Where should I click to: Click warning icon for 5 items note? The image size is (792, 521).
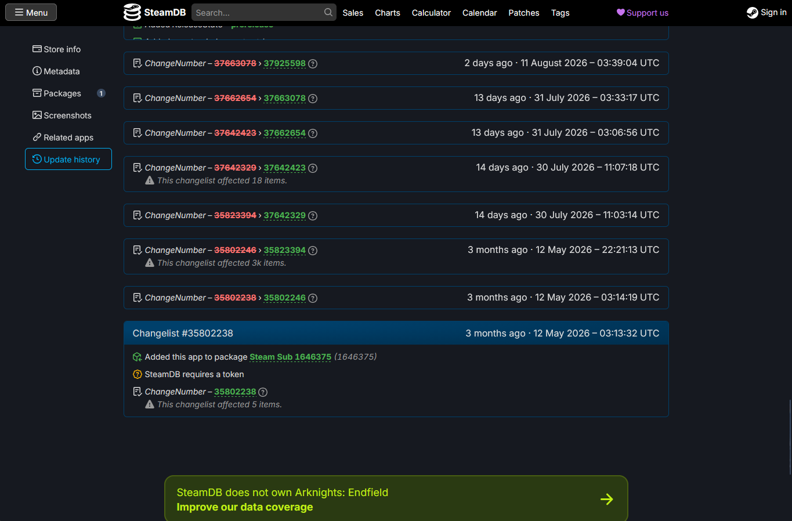pos(150,404)
